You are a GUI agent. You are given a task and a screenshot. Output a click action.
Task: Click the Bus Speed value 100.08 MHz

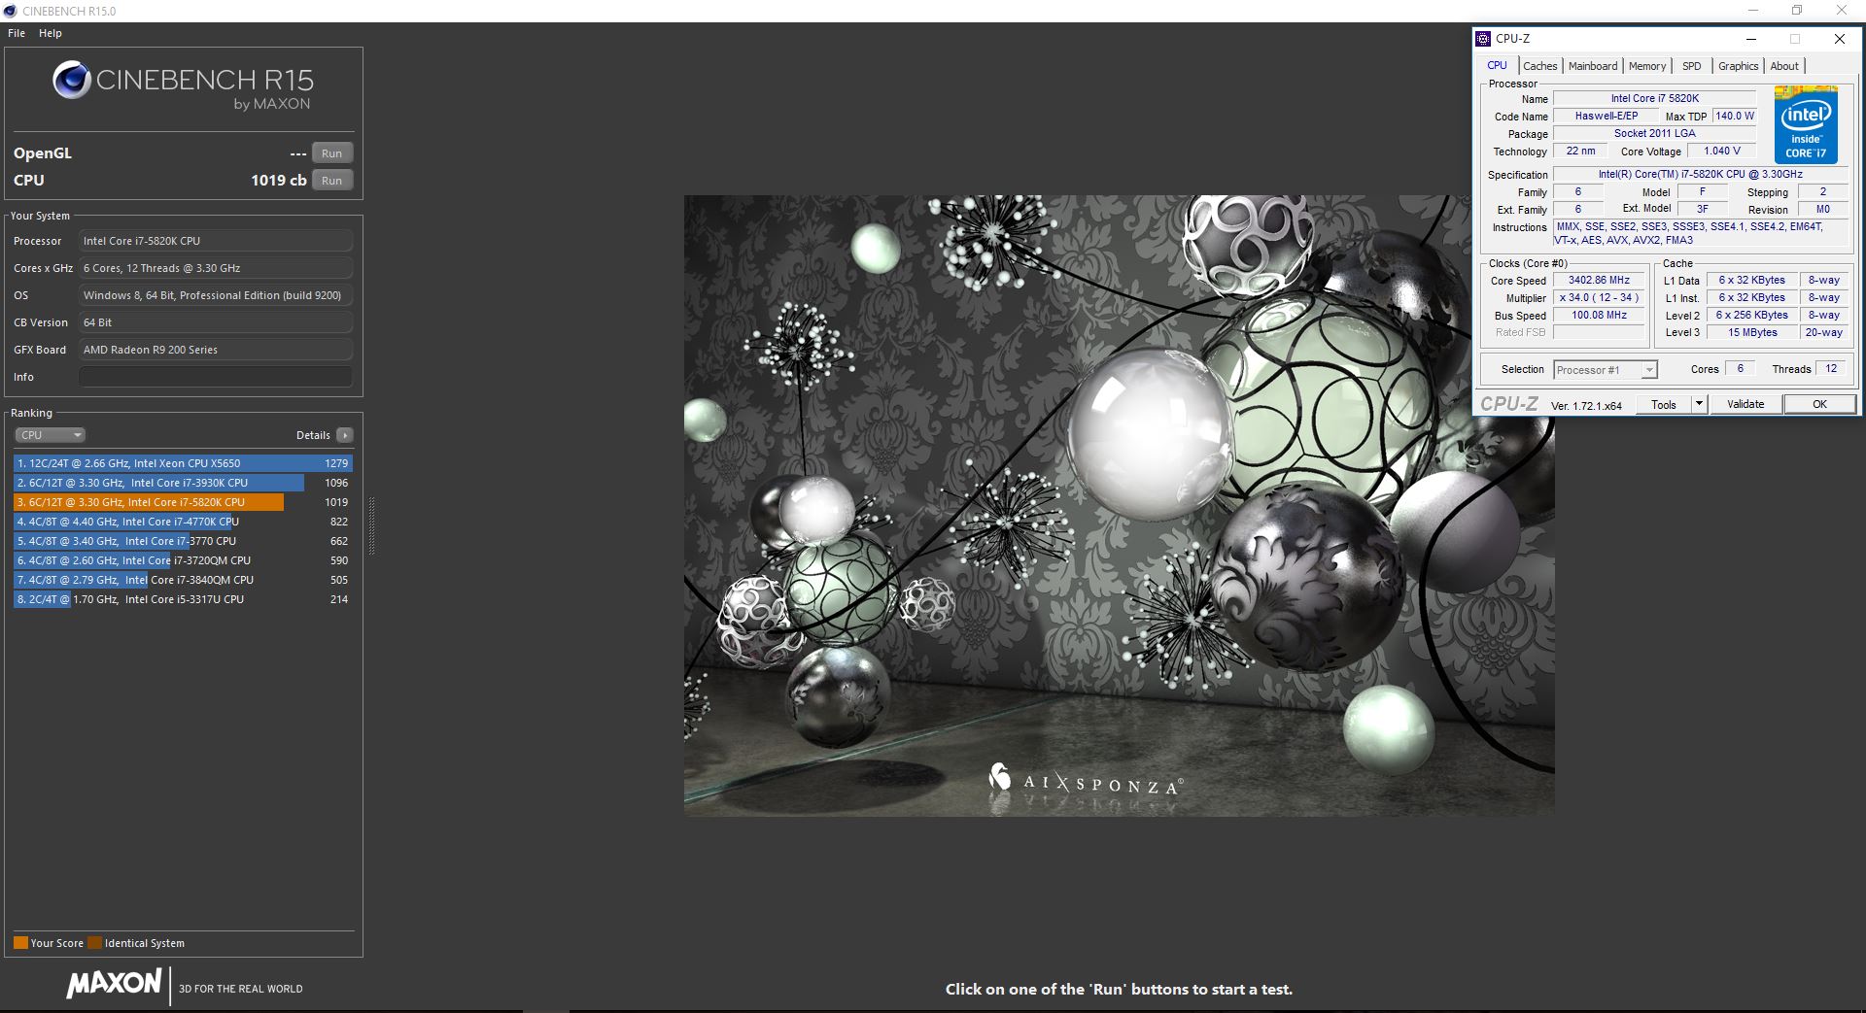pyautogui.click(x=1599, y=315)
